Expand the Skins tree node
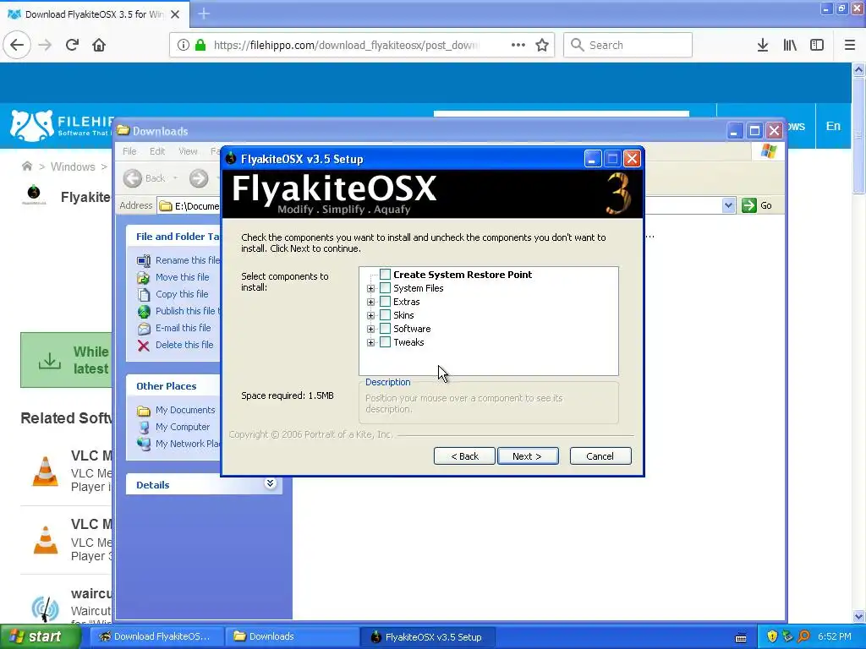This screenshot has width=866, height=649. coord(370,316)
